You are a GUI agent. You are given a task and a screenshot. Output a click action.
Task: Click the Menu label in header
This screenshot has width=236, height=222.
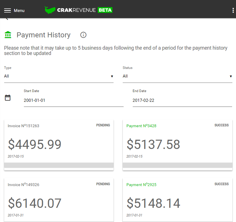tap(19, 11)
